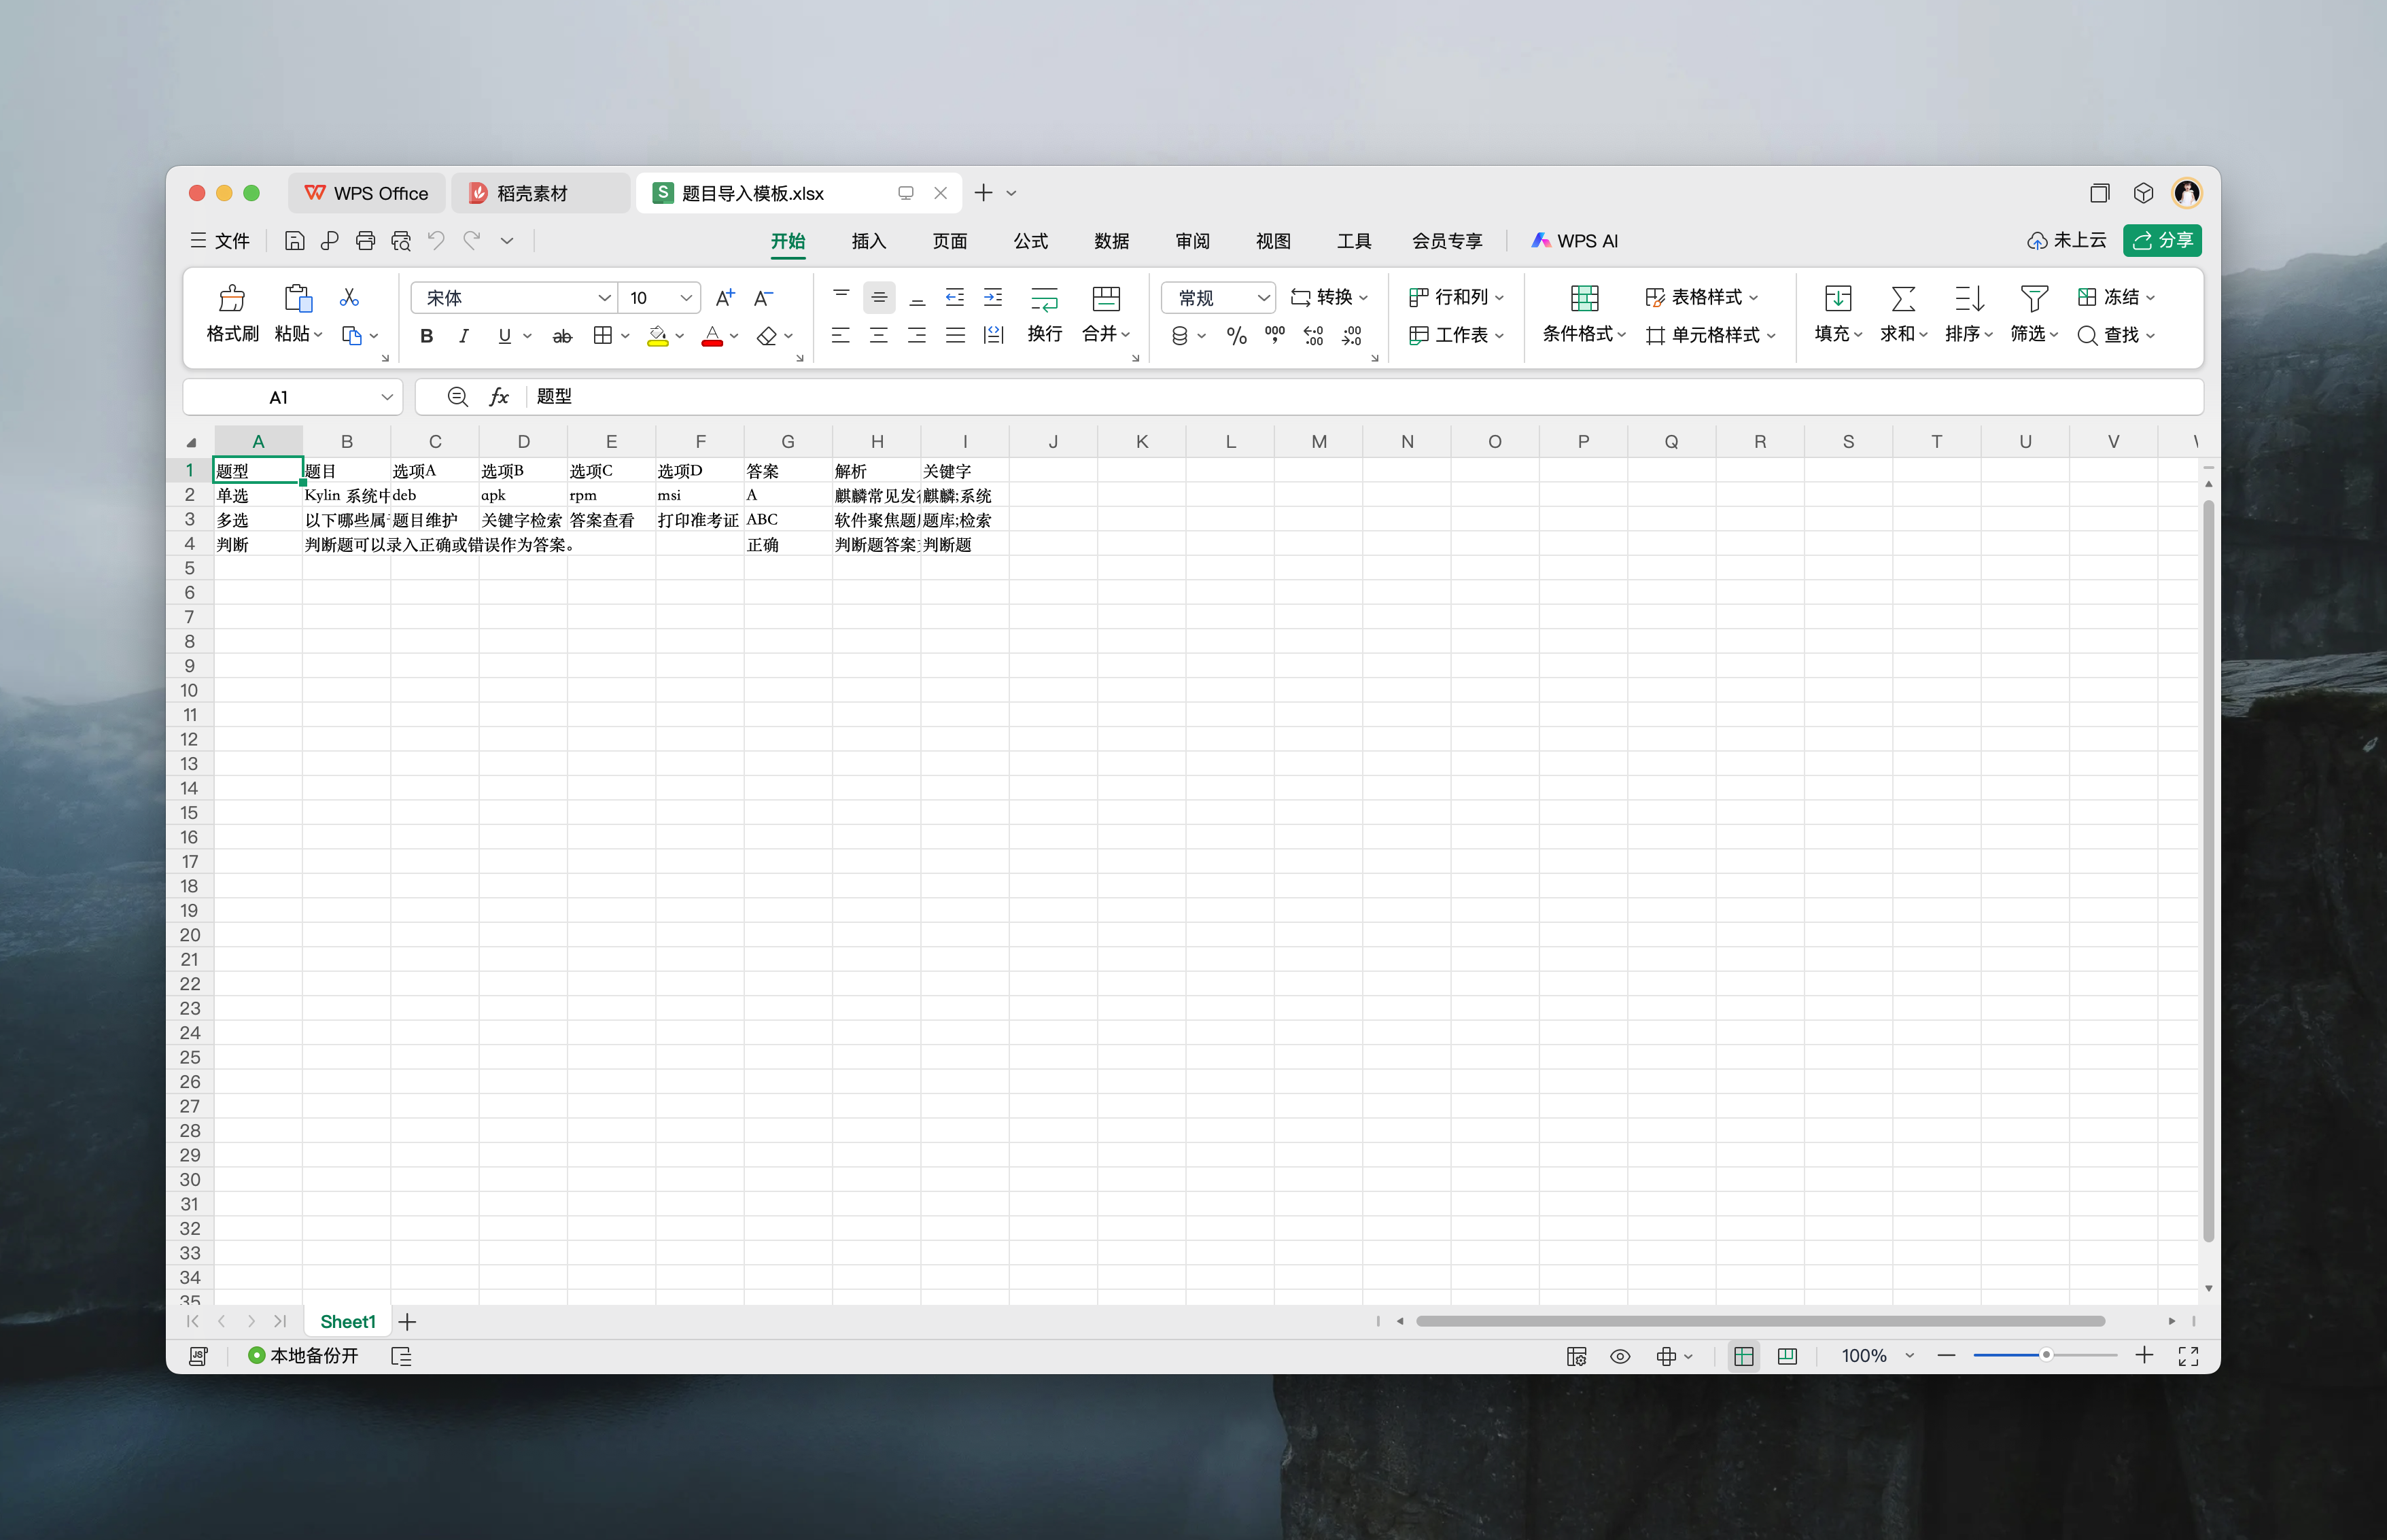Click the decrease indent icon
The height and width of the screenshot is (1540, 2387).
[x=955, y=297]
